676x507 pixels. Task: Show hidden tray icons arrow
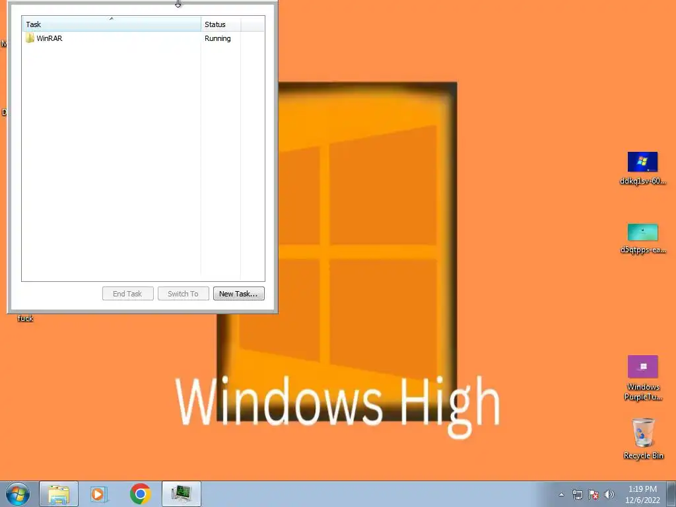pos(561,494)
